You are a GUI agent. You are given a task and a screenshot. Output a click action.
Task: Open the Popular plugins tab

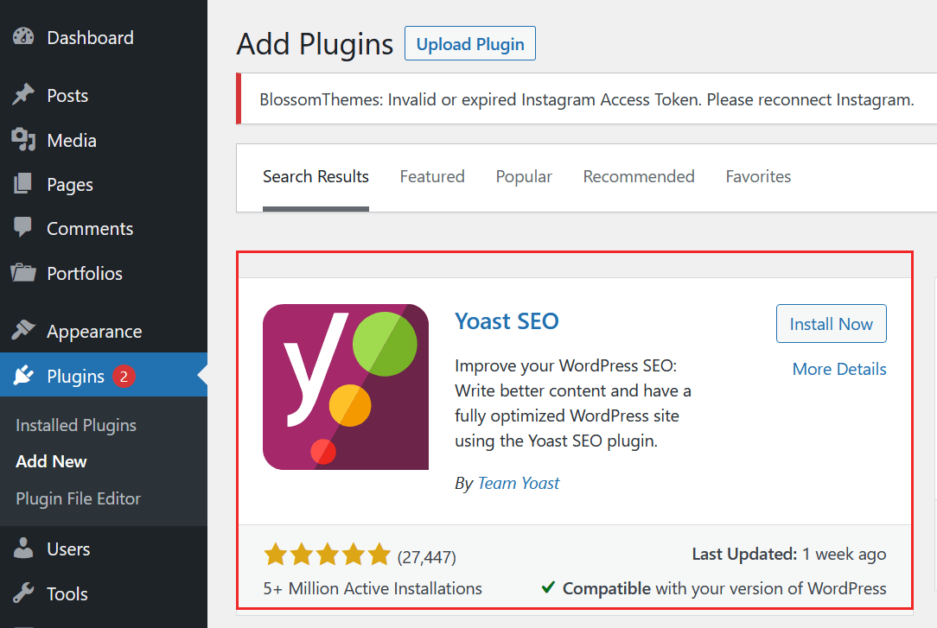[524, 176]
